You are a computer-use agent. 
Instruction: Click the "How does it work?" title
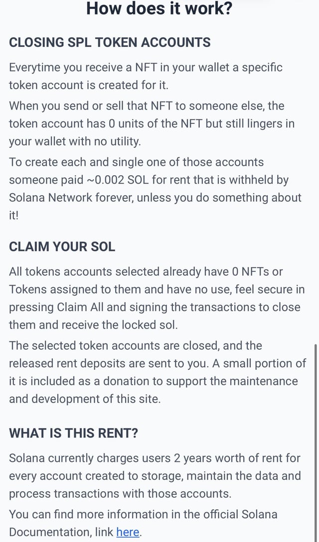tap(159, 8)
